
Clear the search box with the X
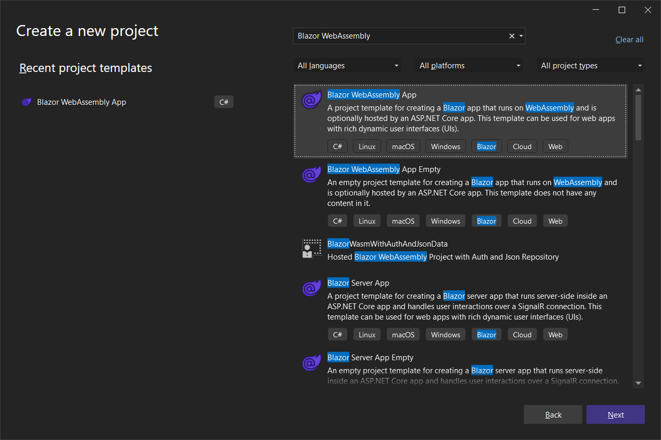[512, 36]
